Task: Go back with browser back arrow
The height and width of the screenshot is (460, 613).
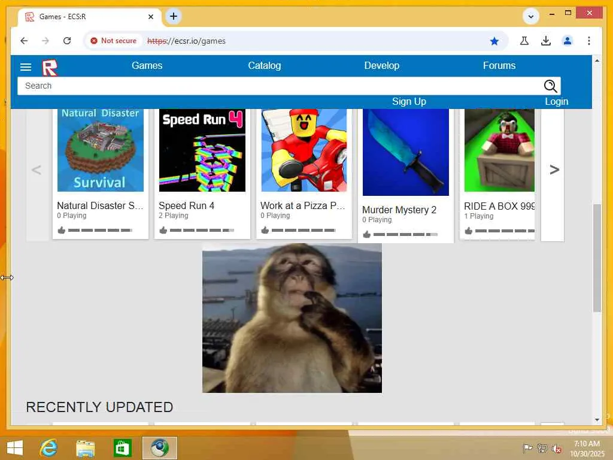Action: pyautogui.click(x=24, y=41)
